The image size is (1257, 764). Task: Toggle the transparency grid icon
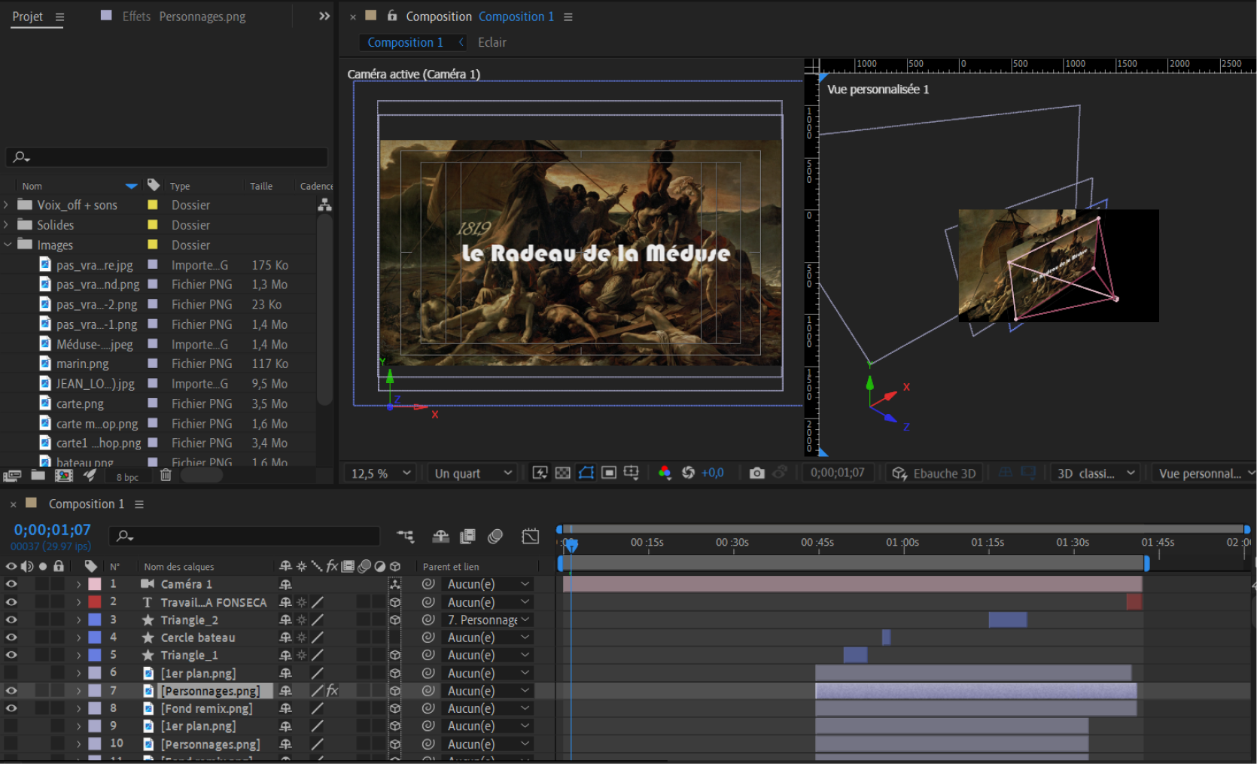coord(562,473)
